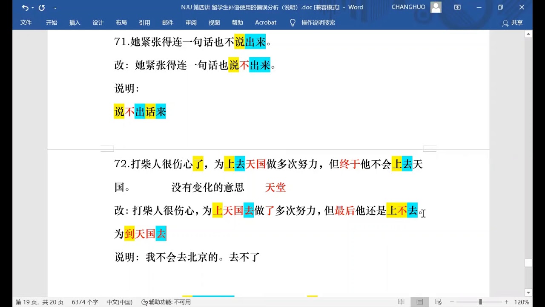
Task: Click the zoom slider handle
Action: pos(480,302)
